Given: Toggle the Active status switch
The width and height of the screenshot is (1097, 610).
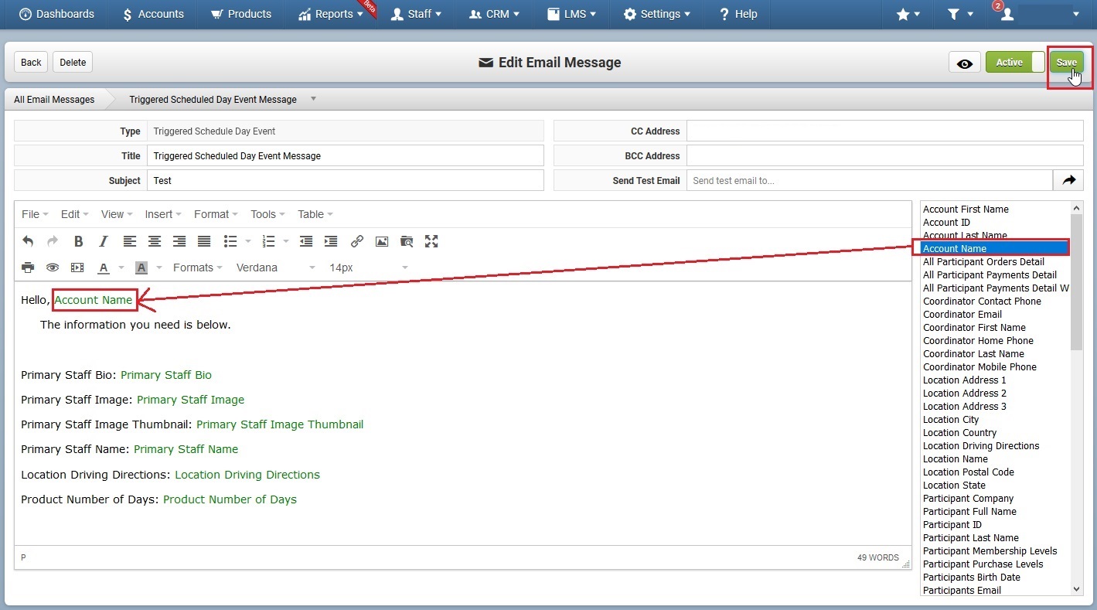Looking at the screenshot, I should pos(1015,63).
